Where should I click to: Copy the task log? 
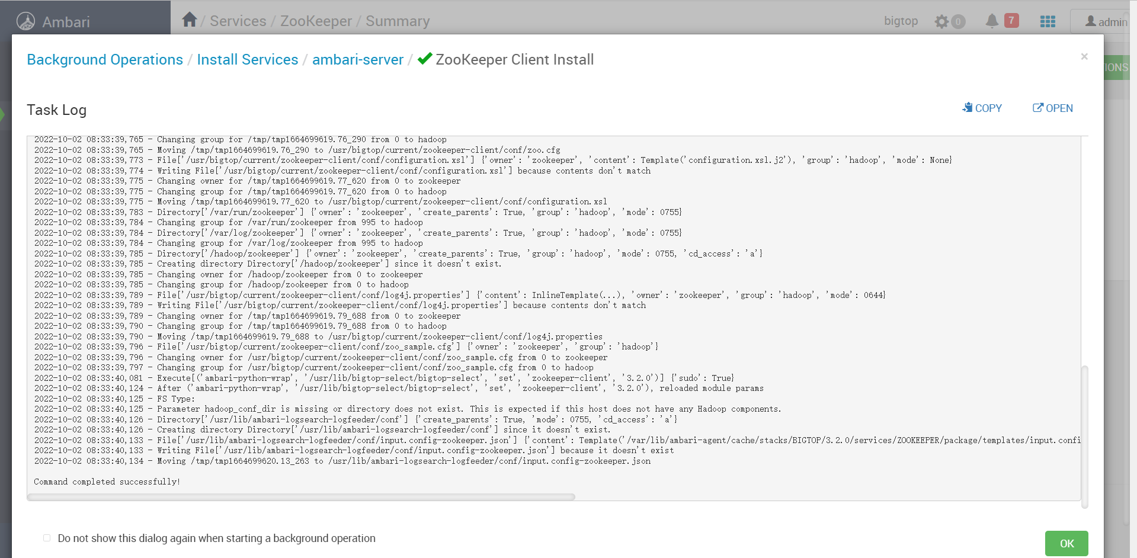click(982, 108)
